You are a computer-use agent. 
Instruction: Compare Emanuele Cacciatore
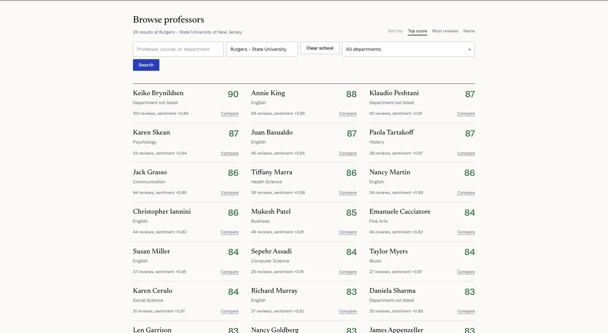click(x=466, y=232)
